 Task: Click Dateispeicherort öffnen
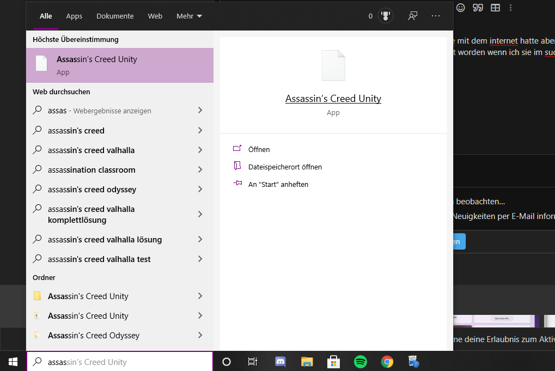285,167
